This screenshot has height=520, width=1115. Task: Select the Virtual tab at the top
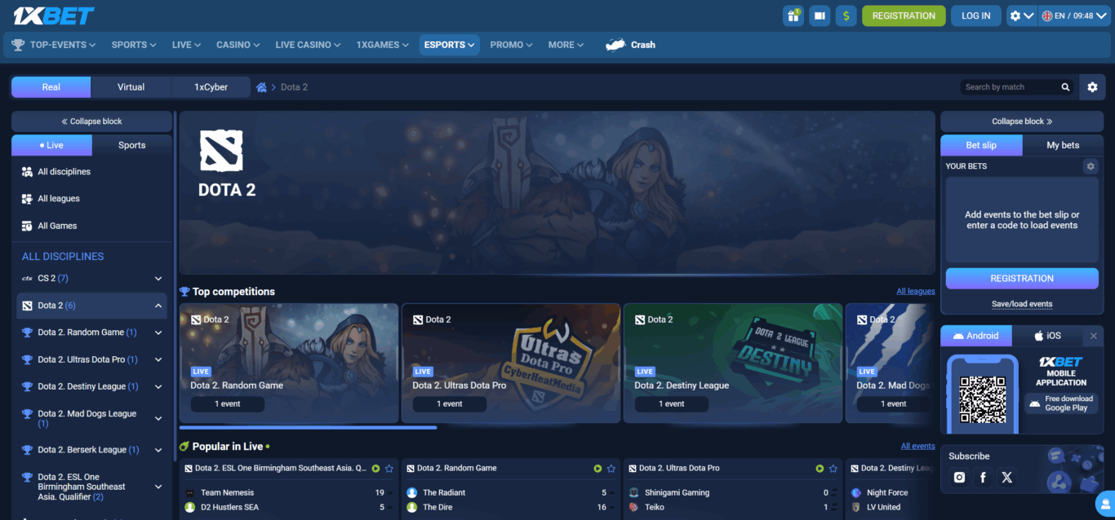click(x=130, y=86)
